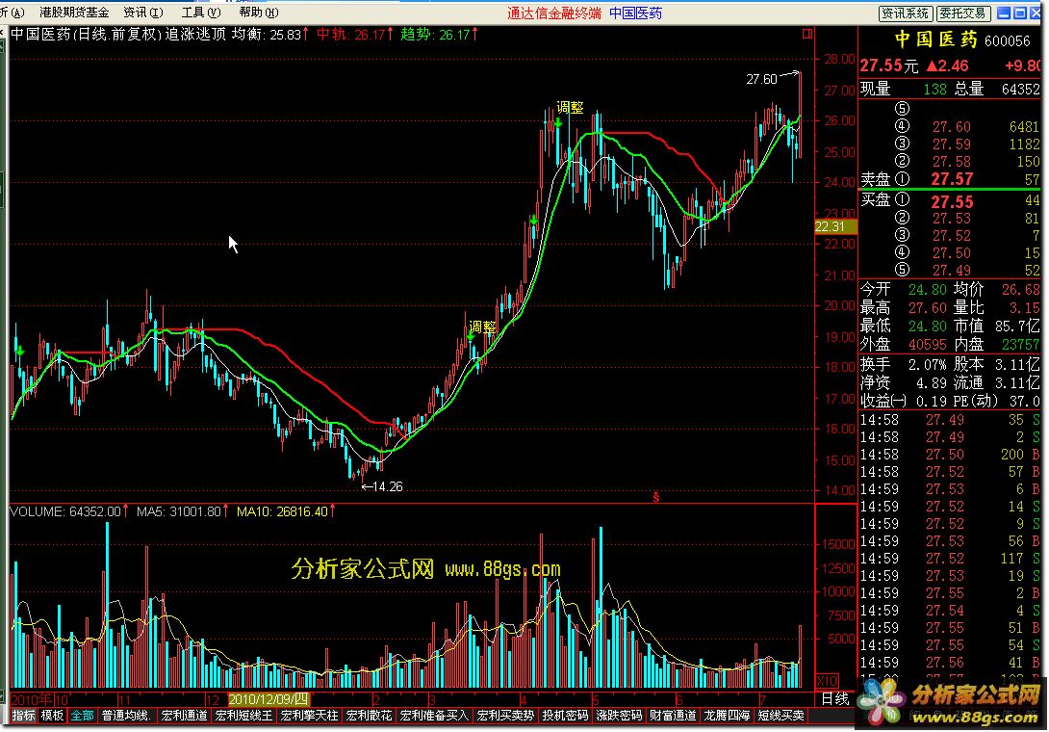Click the 最高 value 27.60
Image resolution: width=1049 pixels, height=732 pixels.
pos(927,307)
